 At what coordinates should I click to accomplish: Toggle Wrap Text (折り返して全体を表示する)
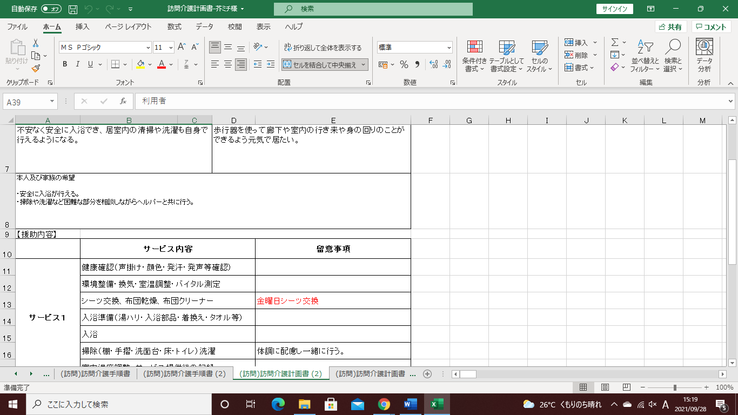click(x=323, y=48)
